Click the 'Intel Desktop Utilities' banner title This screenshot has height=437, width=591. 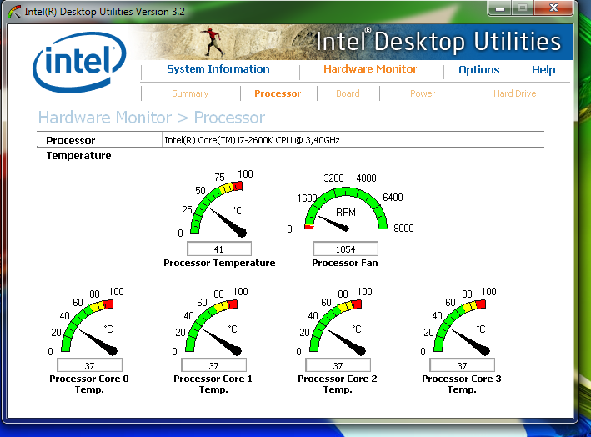pyautogui.click(x=438, y=41)
